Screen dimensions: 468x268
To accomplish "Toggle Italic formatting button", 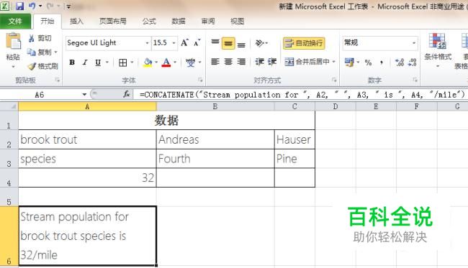I will coord(85,63).
